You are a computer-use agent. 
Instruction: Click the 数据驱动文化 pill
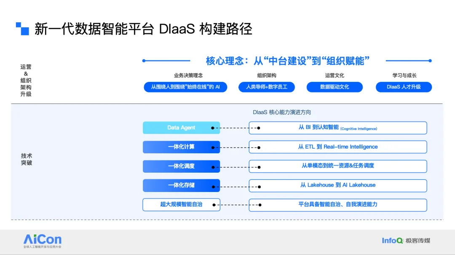tap(335, 87)
